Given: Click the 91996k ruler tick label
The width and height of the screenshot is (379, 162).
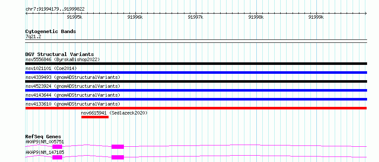Looking at the screenshot, I should (135, 17).
